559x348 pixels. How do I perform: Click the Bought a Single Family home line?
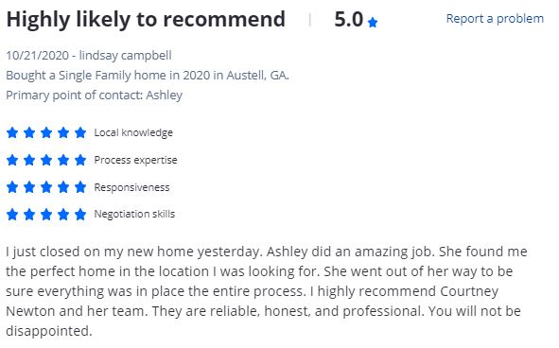pyautogui.click(x=148, y=76)
